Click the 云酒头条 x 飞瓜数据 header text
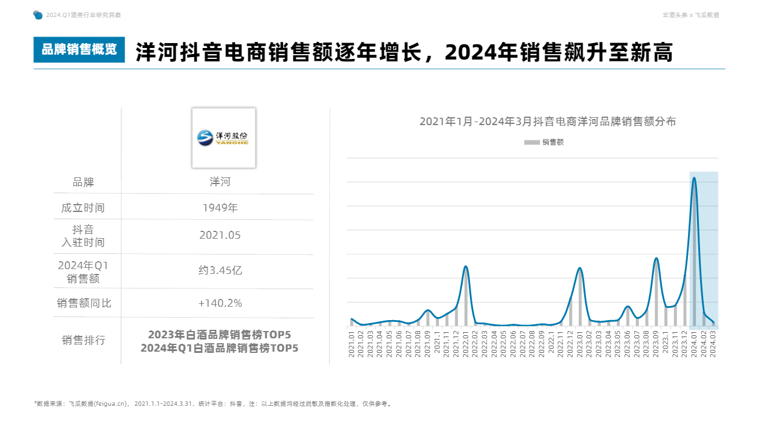The image size is (759, 427). point(691,15)
